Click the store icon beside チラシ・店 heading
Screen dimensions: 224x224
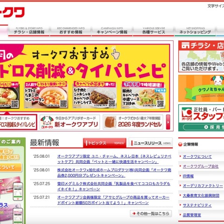(185, 46)
